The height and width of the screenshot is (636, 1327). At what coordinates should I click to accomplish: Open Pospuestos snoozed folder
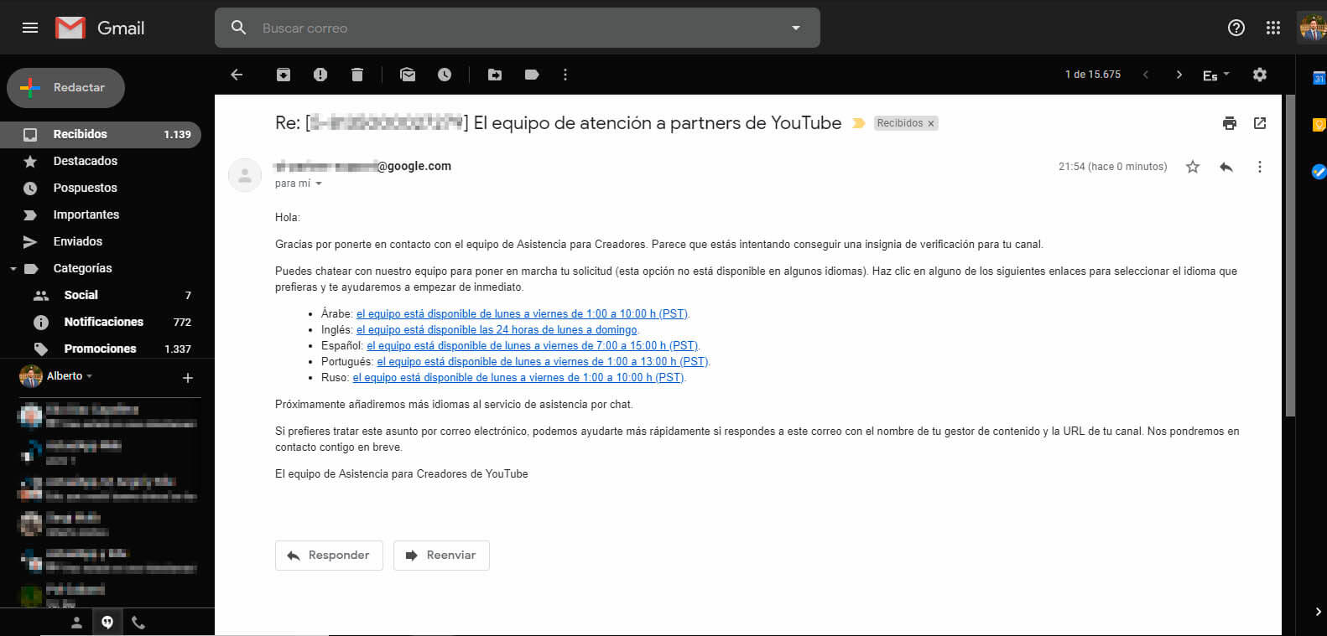[x=101, y=188]
